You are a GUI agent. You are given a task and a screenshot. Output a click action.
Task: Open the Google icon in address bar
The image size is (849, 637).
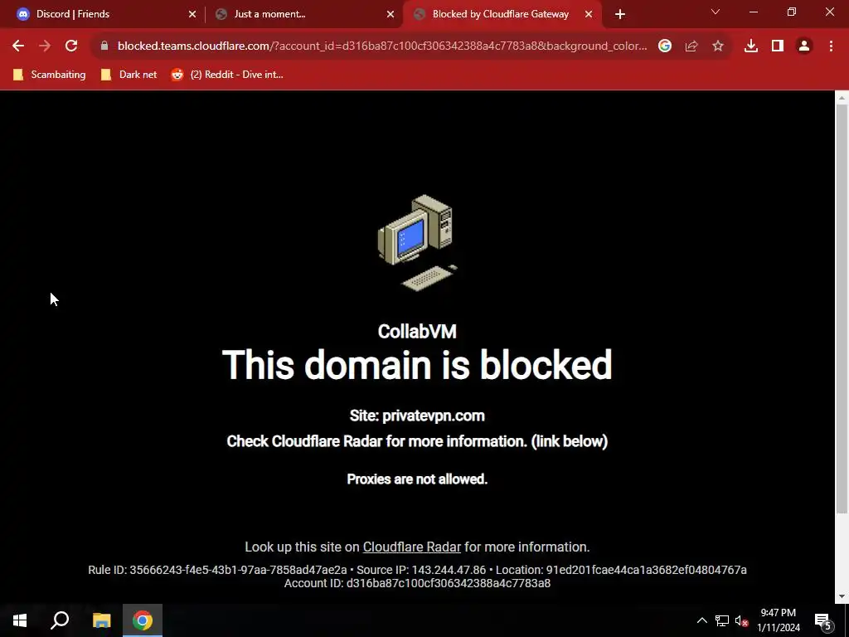pyautogui.click(x=665, y=46)
